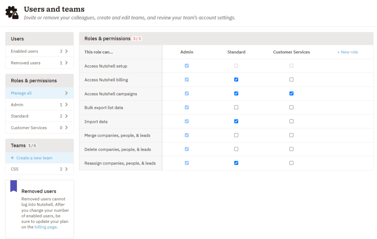Disable Reassign companies for Standard role
The width and height of the screenshot is (377, 239).
[236, 163]
